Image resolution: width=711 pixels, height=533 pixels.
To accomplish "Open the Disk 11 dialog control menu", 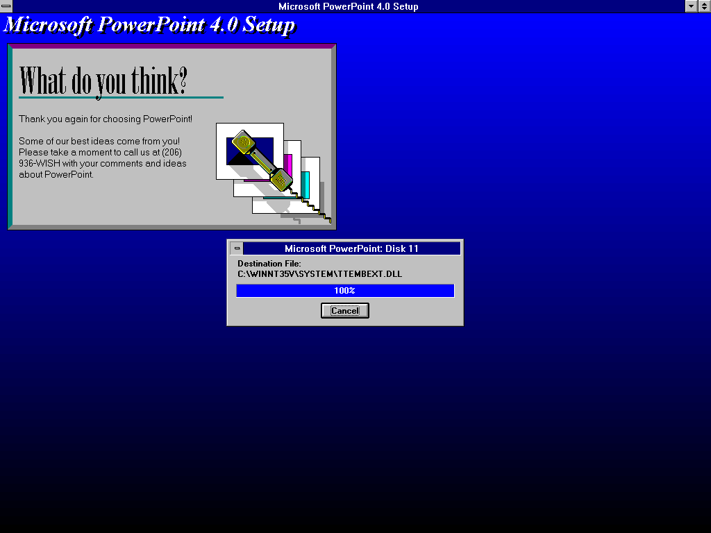I will pos(237,248).
